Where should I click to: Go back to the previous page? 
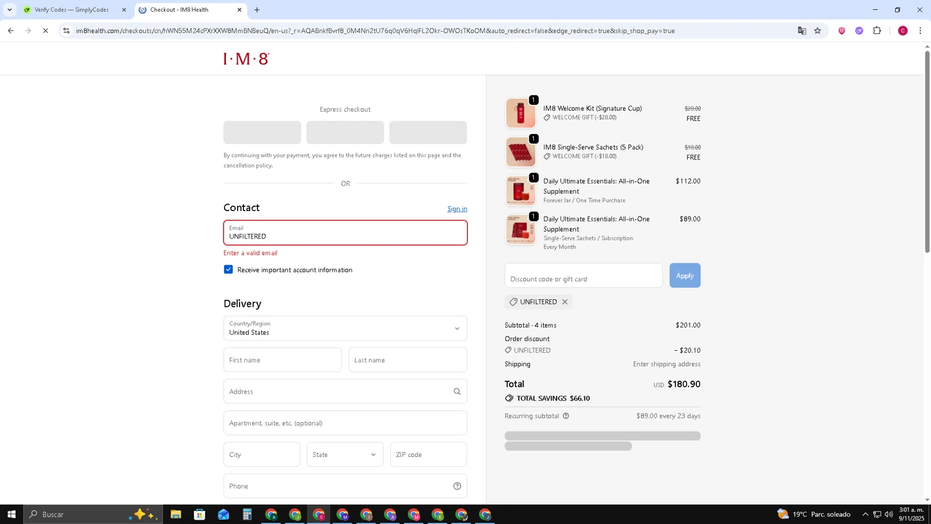click(x=11, y=30)
